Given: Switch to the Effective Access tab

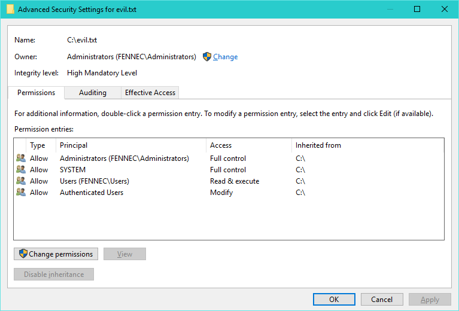Looking at the screenshot, I should point(150,93).
